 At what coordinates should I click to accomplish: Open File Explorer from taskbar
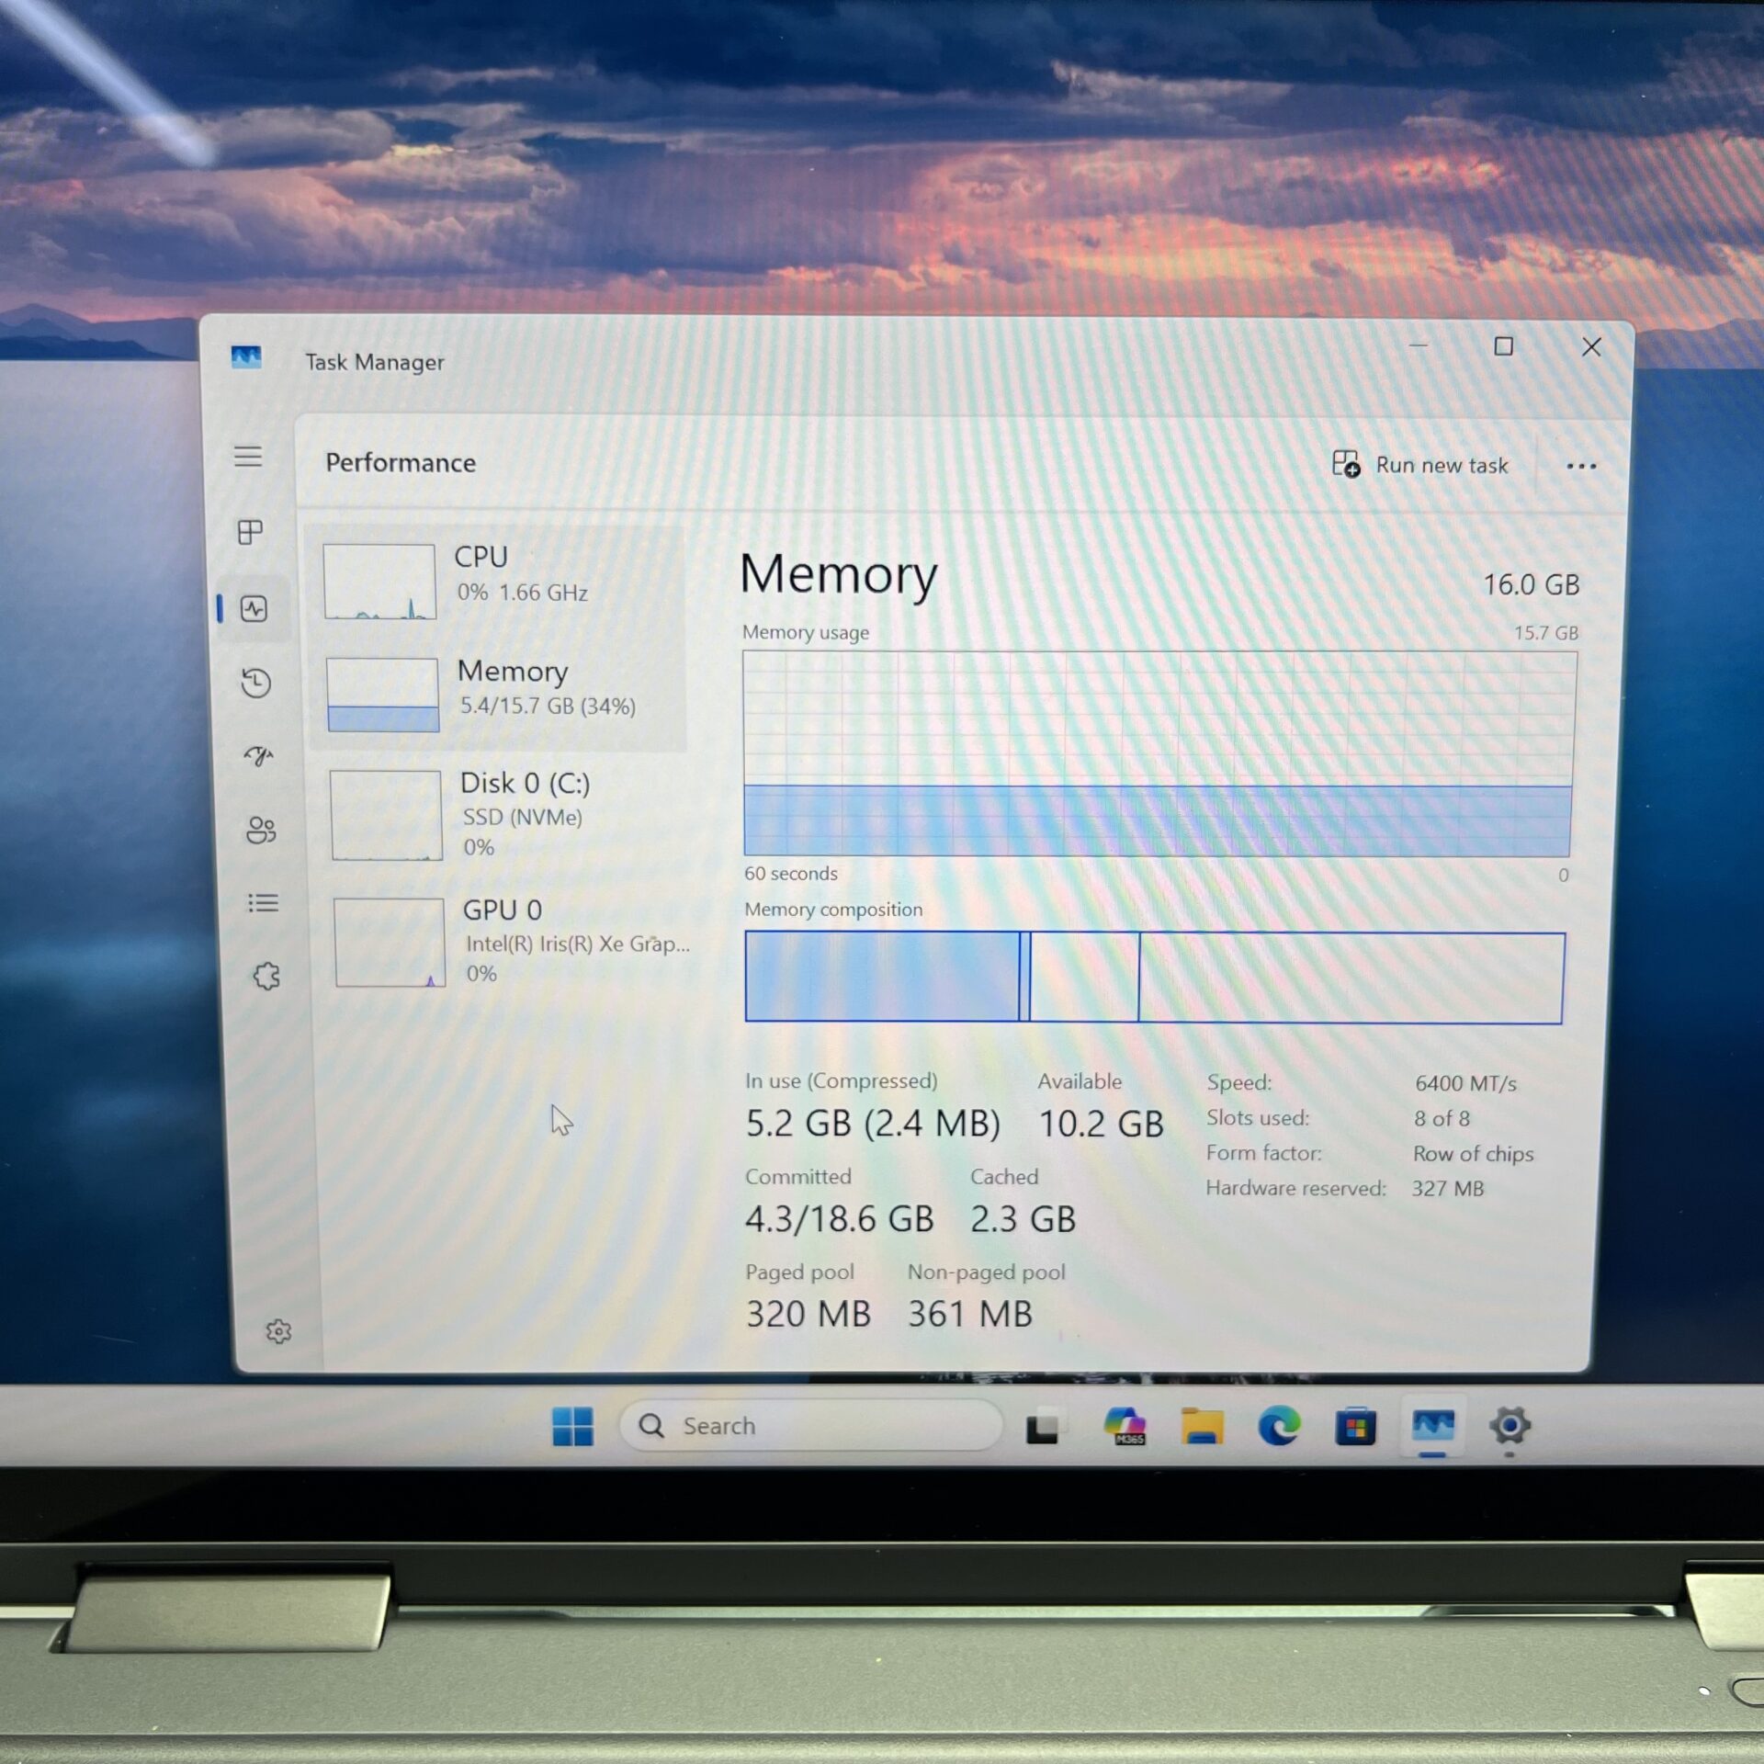pos(1202,1426)
